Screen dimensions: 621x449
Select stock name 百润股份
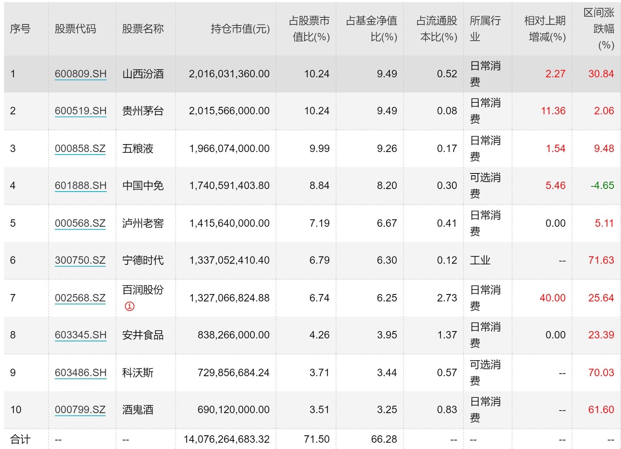click(143, 290)
